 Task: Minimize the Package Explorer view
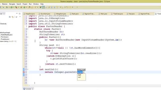click(x=17, y=13)
